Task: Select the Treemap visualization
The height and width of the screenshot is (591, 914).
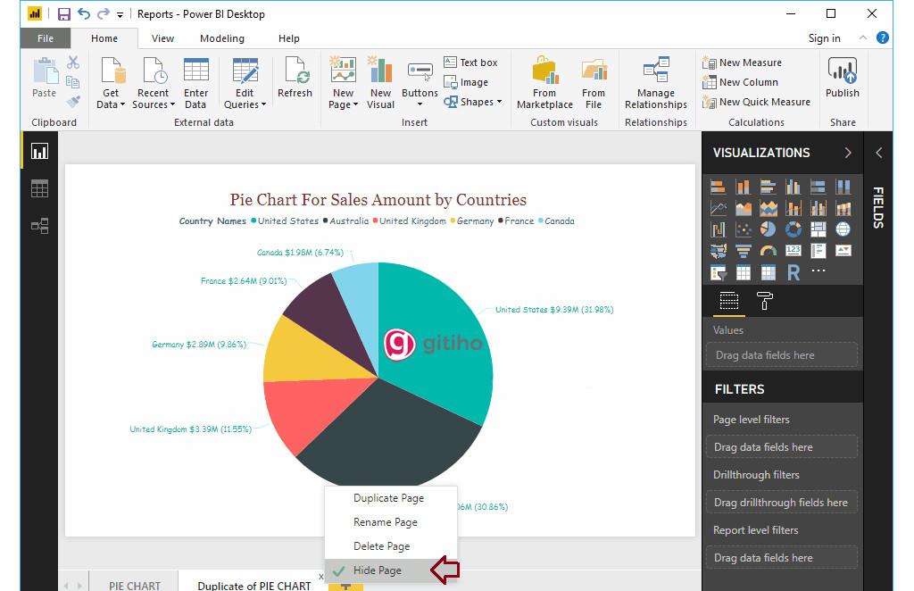Action: pyautogui.click(x=818, y=229)
